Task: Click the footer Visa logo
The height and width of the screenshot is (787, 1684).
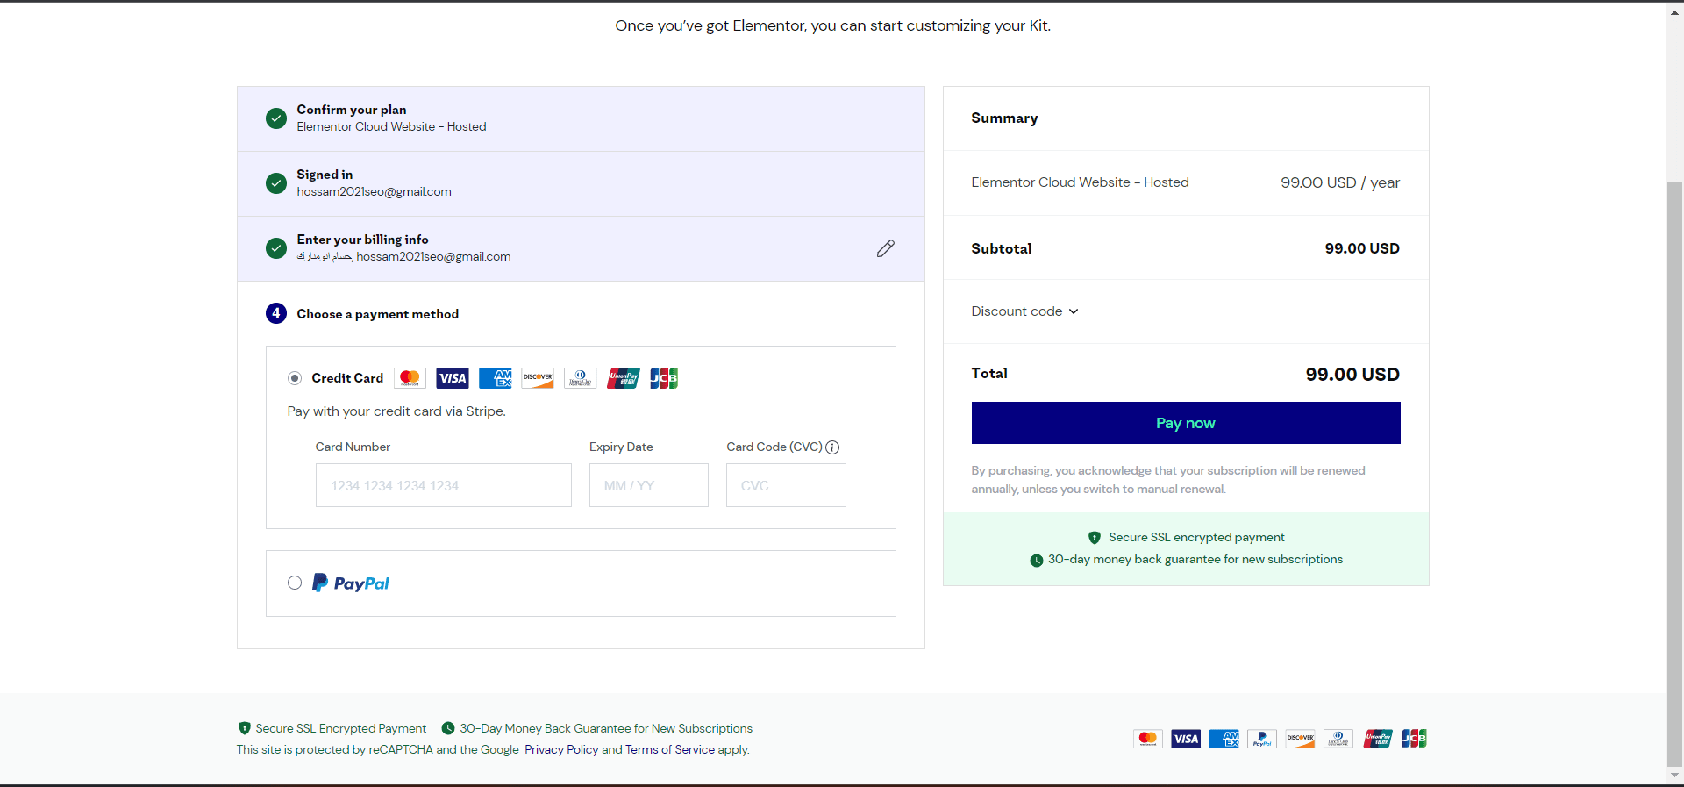Action: click(1186, 739)
